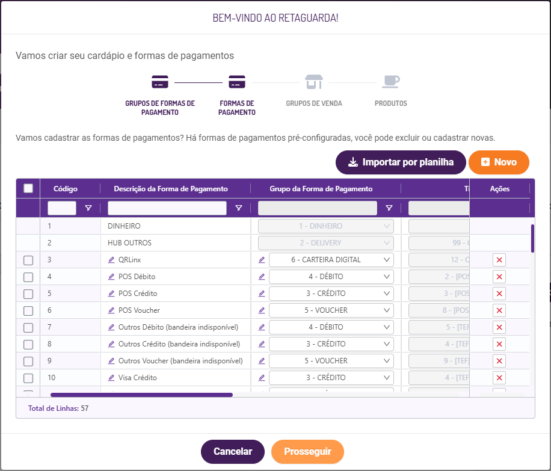Viewport: 551px width, 471px height.
Task: Focus the Descrição filter text field
Action: pyautogui.click(x=167, y=208)
